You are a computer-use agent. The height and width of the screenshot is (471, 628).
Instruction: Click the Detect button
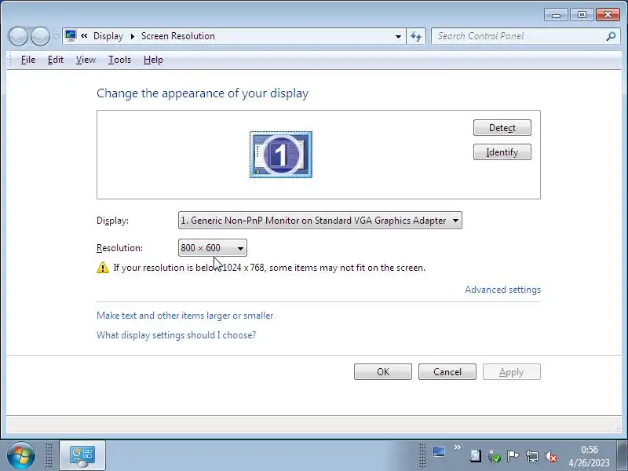(502, 128)
